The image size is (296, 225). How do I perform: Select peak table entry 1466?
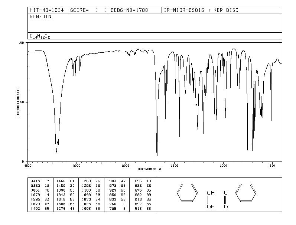(61, 181)
